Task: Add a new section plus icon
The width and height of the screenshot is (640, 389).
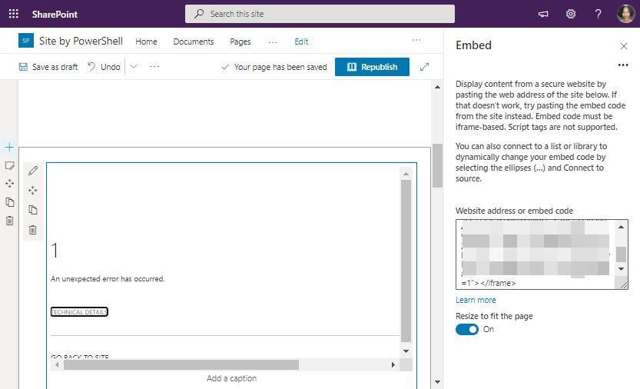Action: (9, 147)
